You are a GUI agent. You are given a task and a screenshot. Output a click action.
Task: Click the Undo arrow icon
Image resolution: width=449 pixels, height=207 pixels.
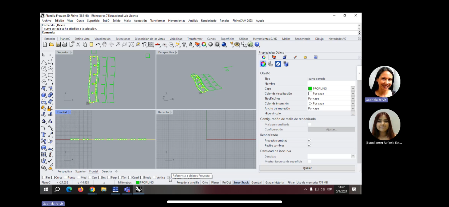tap(98, 44)
